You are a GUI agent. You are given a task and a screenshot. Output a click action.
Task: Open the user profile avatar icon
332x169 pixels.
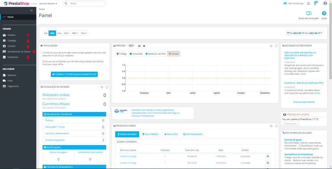pos(325,4)
